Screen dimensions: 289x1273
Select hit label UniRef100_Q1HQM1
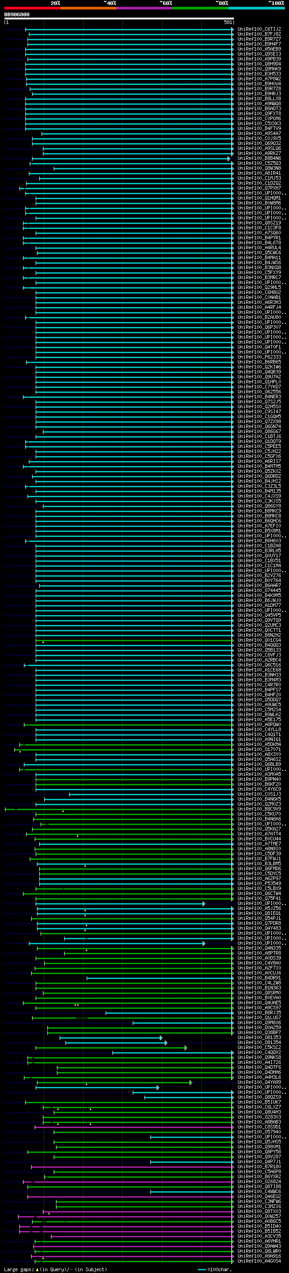(x=259, y=198)
